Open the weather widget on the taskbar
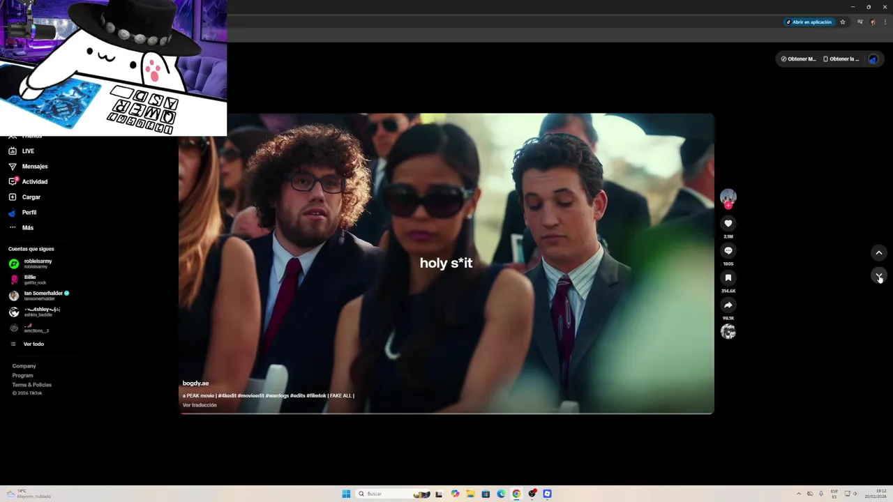Image resolution: width=893 pixels, height=502 pixels. tap(29, 494)
